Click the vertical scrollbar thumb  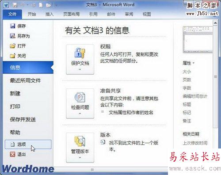coord(215,76)
